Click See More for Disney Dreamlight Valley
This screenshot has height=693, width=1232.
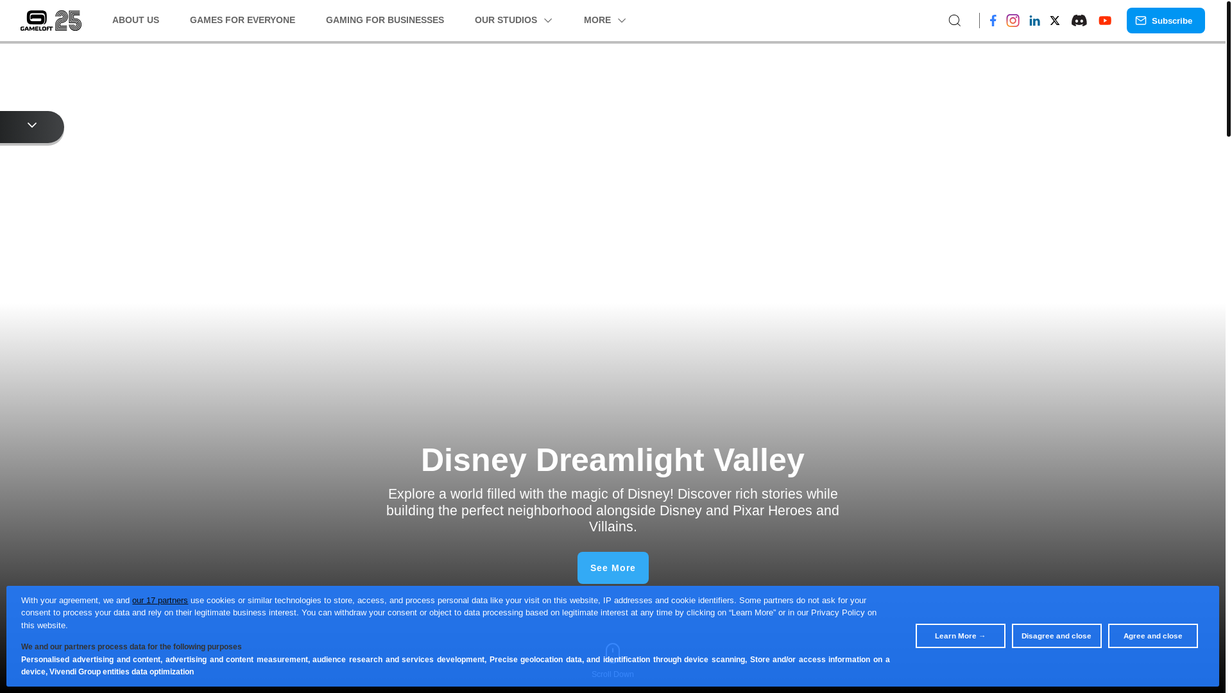point(613,568)
